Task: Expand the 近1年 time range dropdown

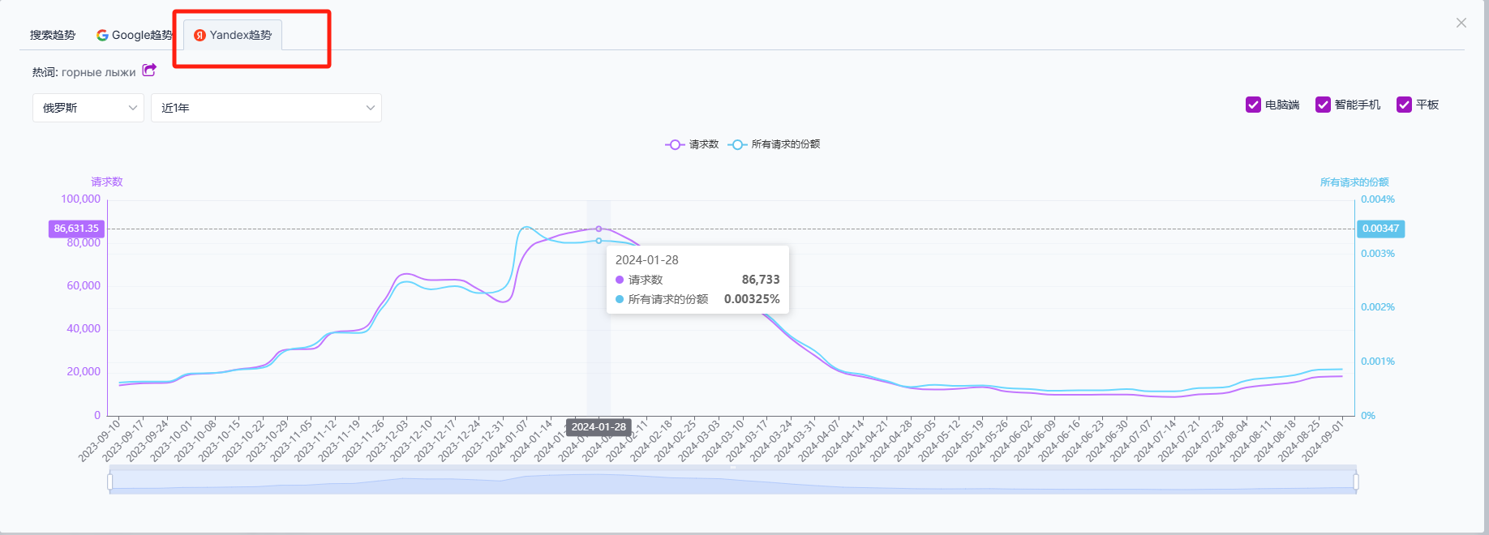Action: (x=266, y=108)
